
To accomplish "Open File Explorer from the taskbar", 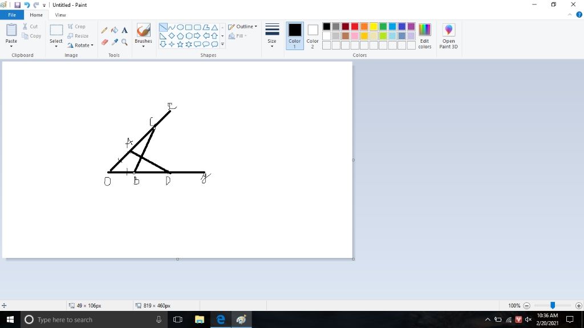I will click(200, 319).
